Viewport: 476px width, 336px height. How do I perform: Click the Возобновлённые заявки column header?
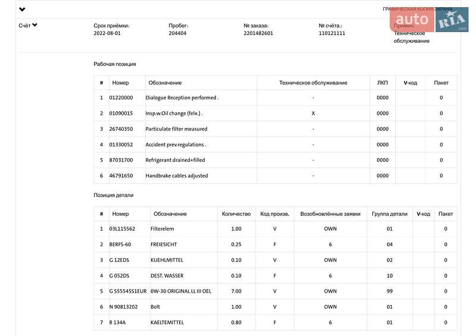(330, 214)
